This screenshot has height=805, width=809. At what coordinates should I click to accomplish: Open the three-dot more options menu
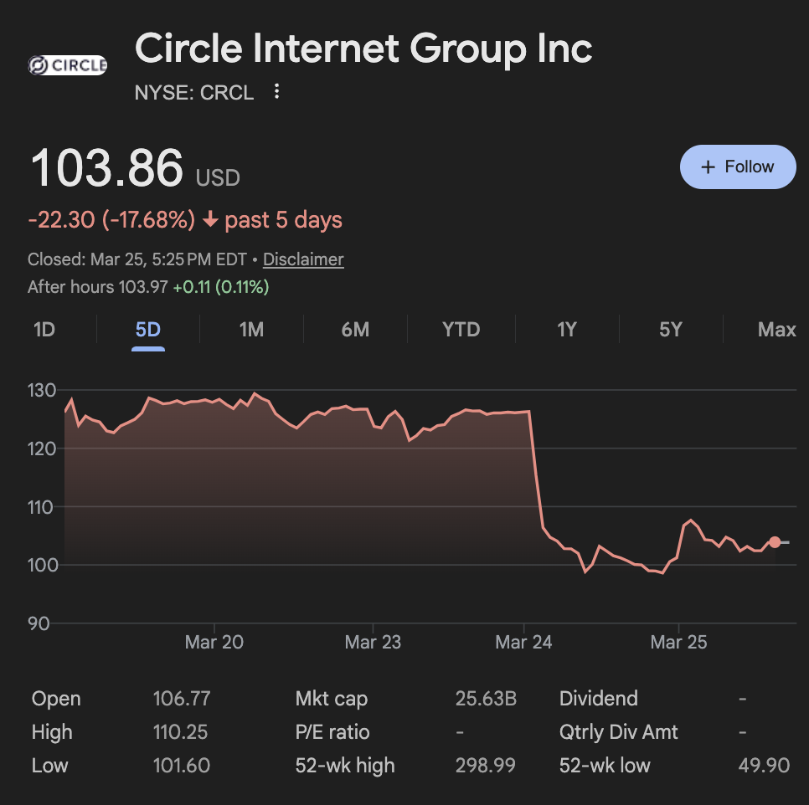point(277,92)
